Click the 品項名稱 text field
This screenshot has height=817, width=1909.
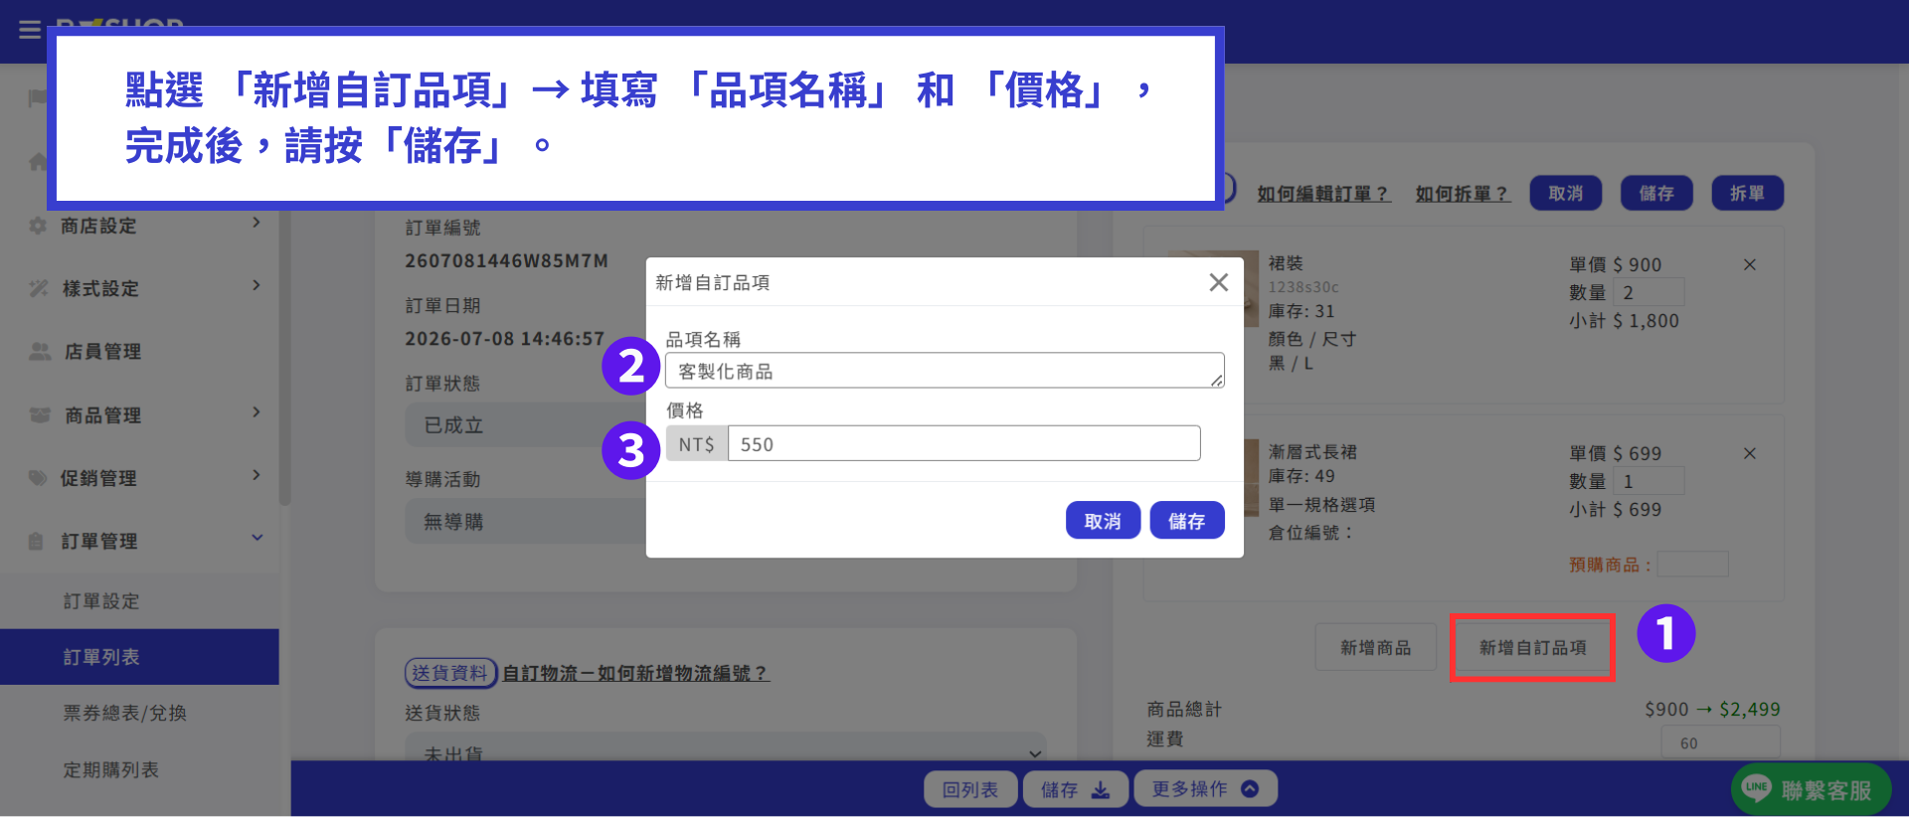coord(945,371)
